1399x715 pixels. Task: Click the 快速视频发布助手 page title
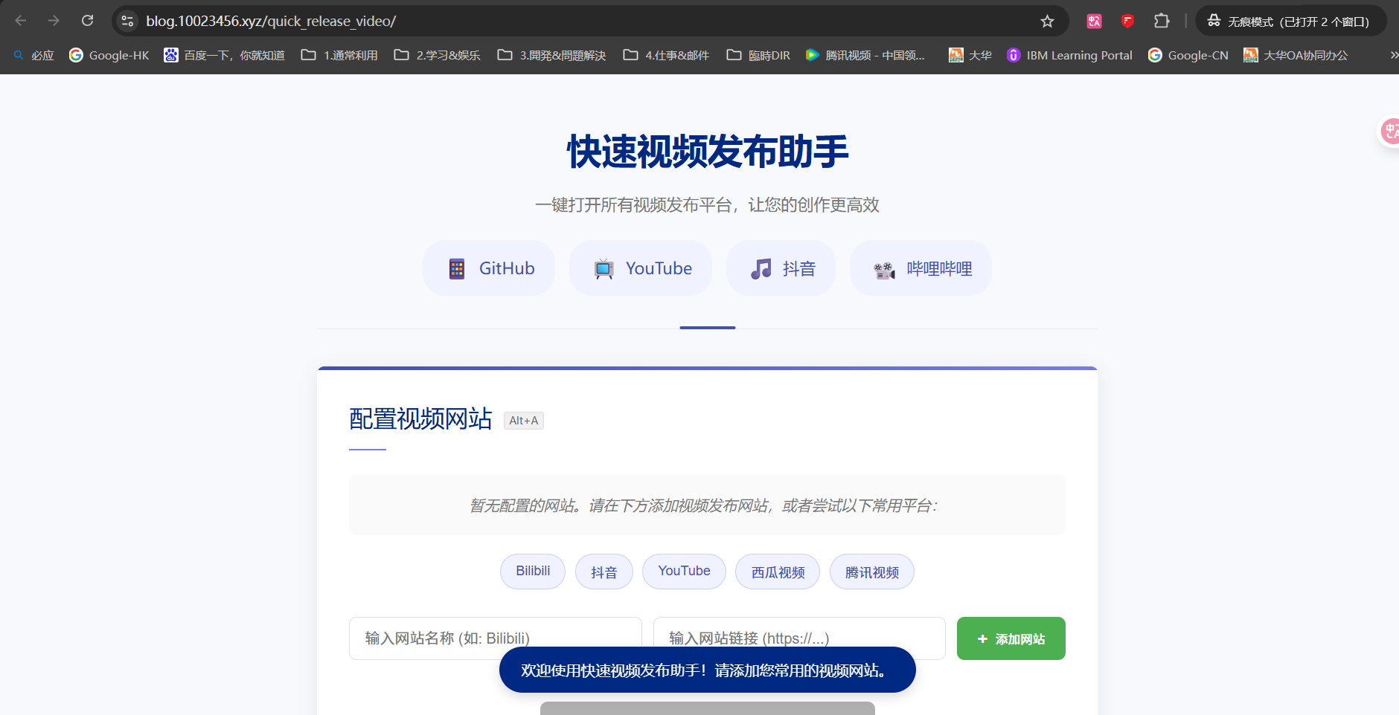coord(708,152)
